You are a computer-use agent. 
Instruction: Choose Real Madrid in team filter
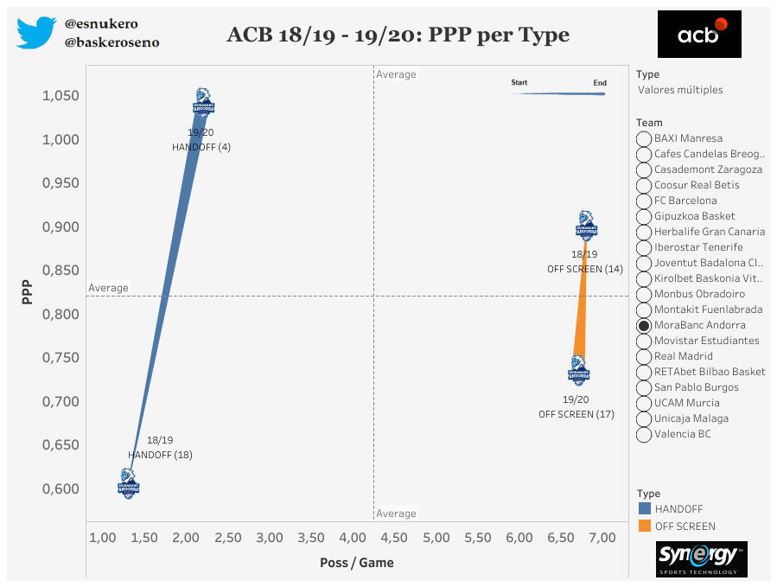click(644, 357)
